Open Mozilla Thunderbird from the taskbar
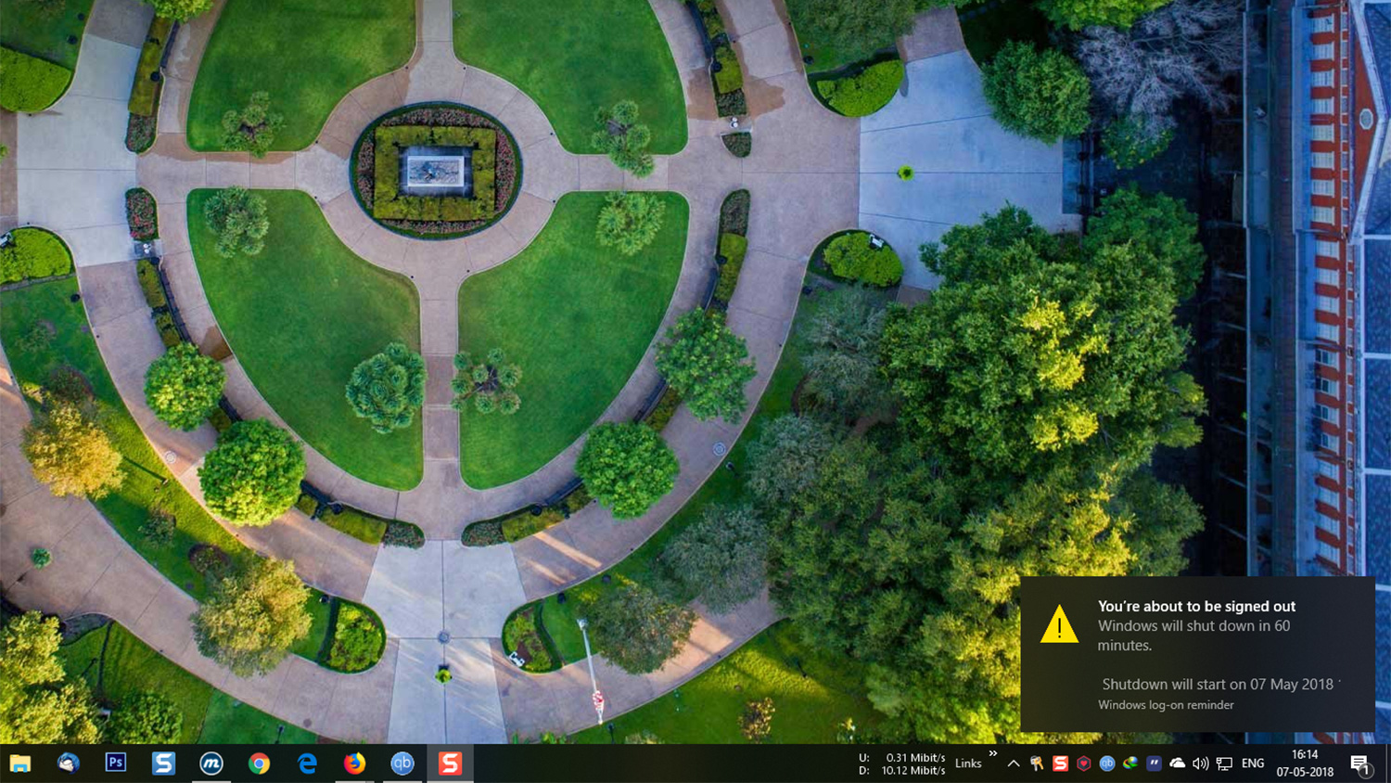Image resolution: width=1391 pixels, height=783 pixels. pos(67,764)
